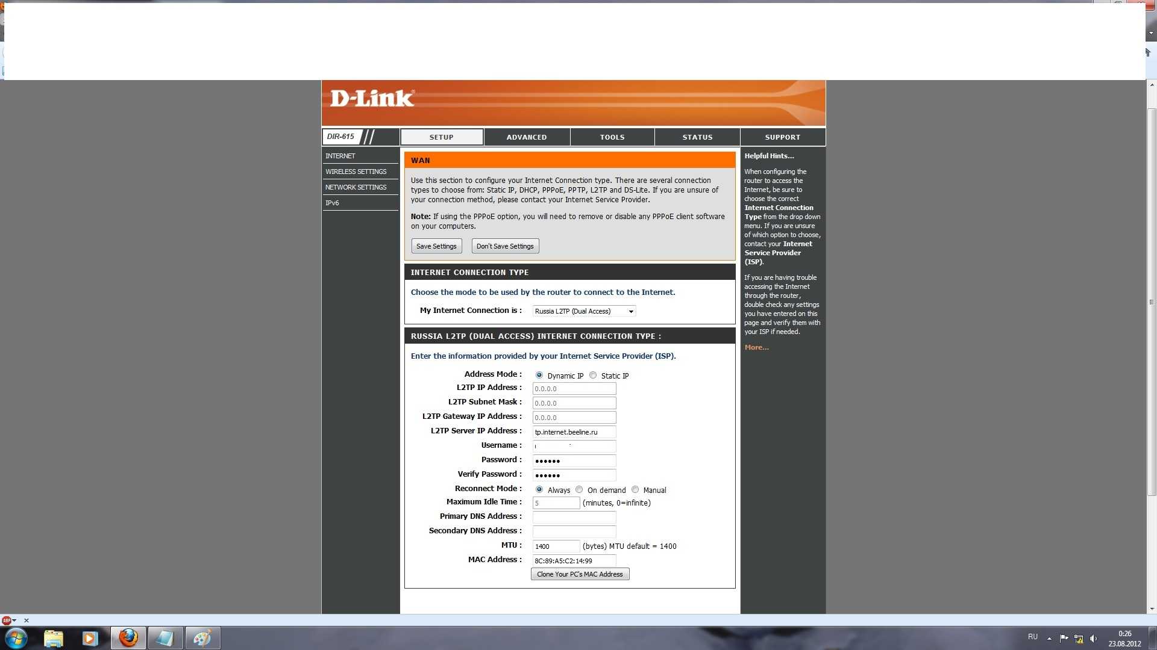The image size is (1157, 650).
Task: Show hidden tray icons arrow
Action: pos(1049,639)
